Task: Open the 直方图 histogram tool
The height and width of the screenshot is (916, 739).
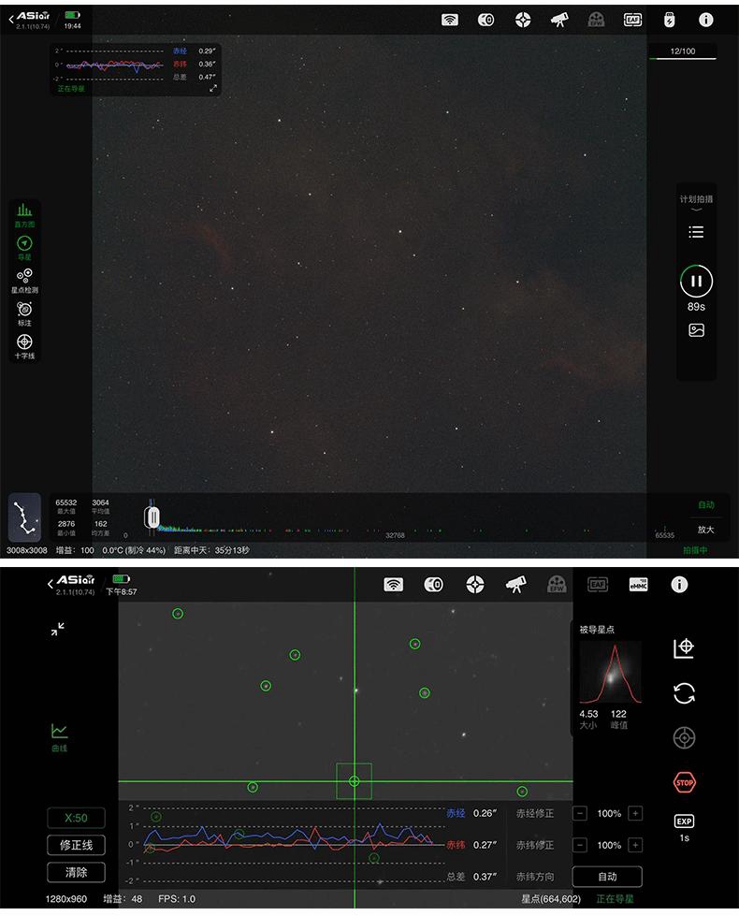Action: [24, 214]
